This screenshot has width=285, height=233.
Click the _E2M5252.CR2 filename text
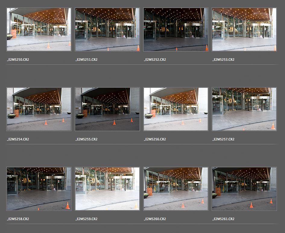(155, 60)
